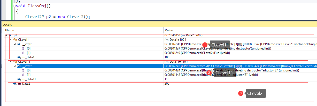Image resolution: width=317 pixels, height=106 pixels.
Task: Select the CLevel1 row name
Action: [23, 40]
